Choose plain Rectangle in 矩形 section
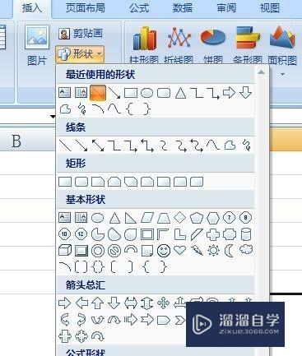 pyautogui.click(x=65, y=182)
